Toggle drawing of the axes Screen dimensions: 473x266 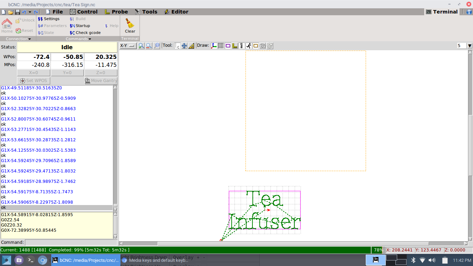pyautogui.click(x=214, y=46)
